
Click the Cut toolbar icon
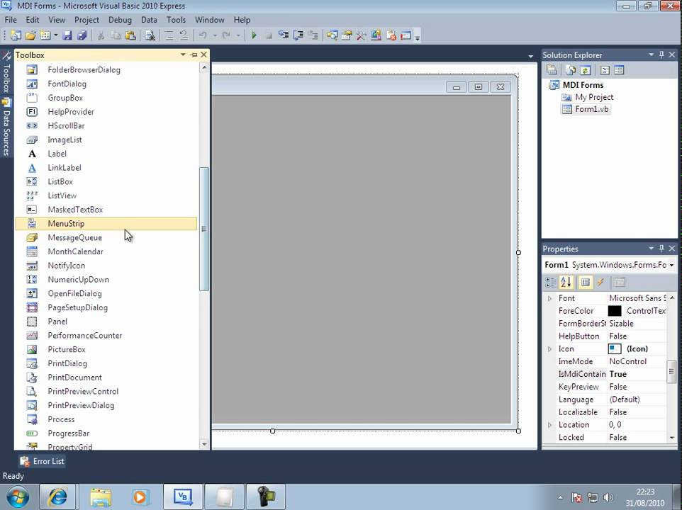101,35
